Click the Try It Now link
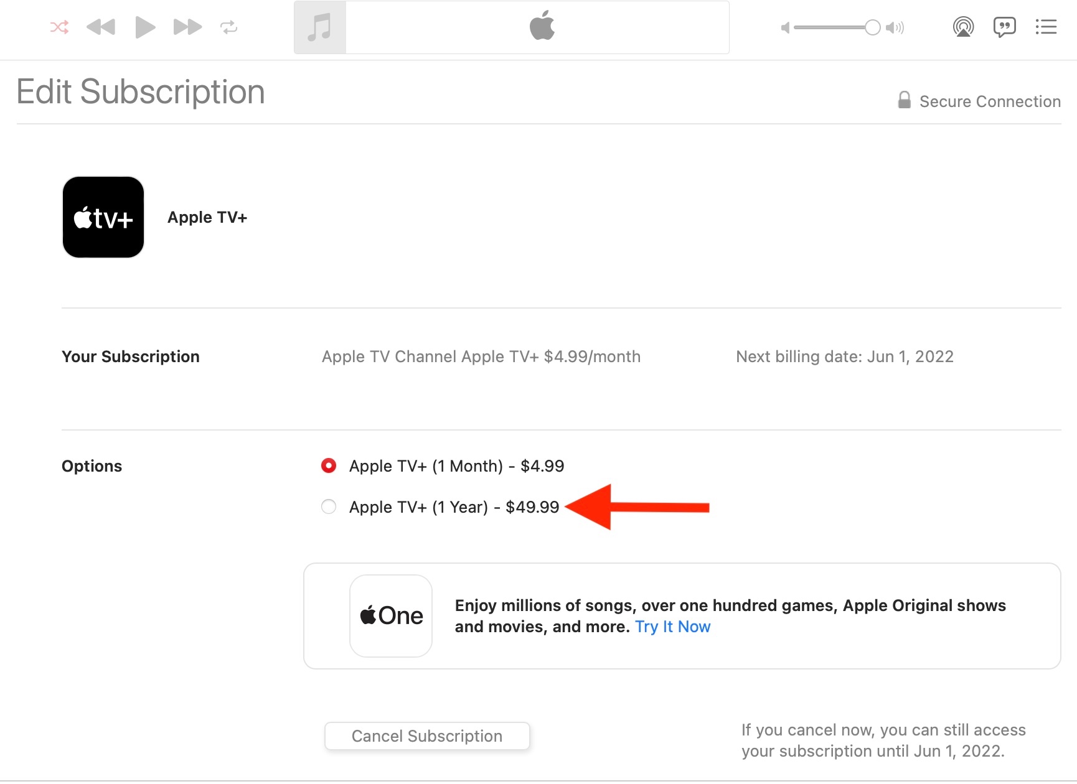The height and width of the screenshot is (784, 1077). 672,627
